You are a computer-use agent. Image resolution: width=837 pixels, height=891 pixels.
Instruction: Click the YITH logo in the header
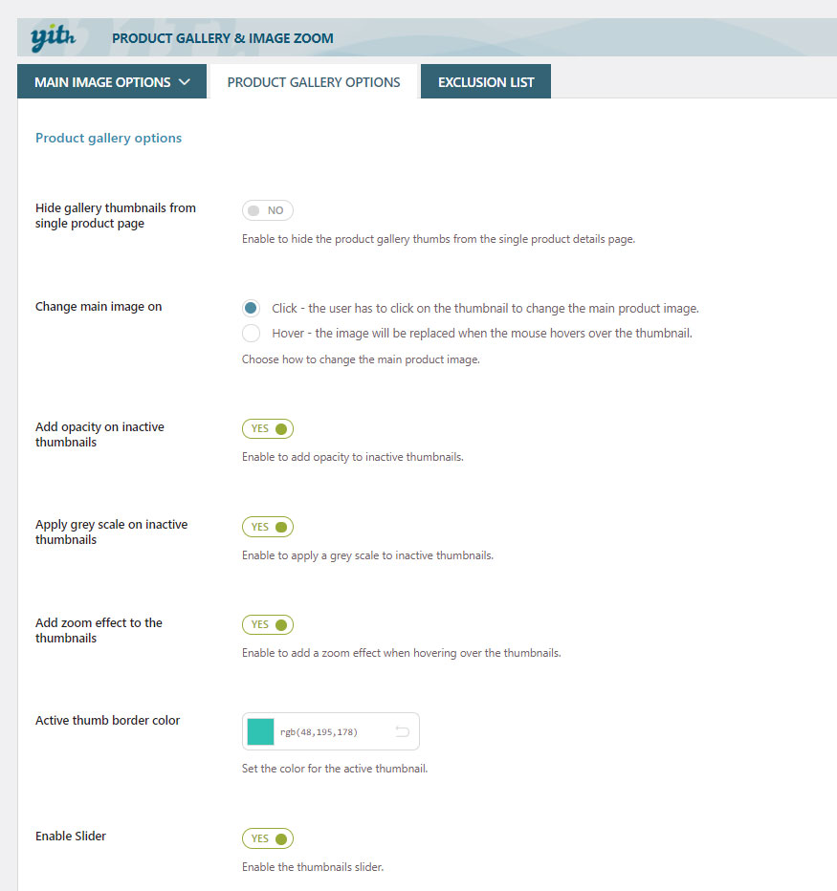click(47, 38)
